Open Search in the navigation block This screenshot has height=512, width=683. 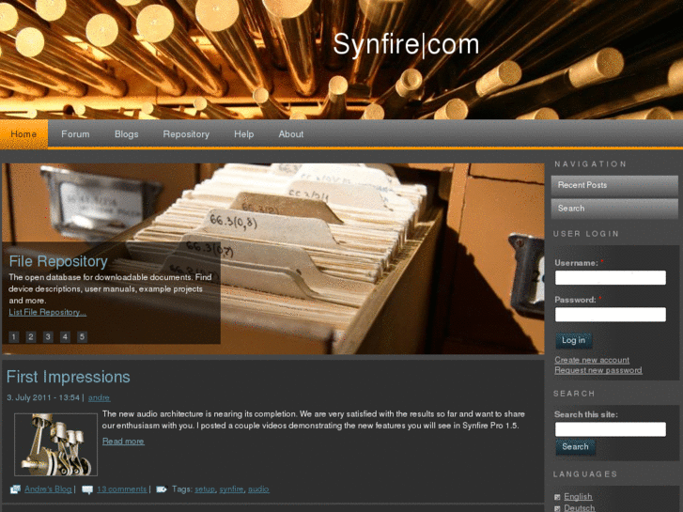(x=614, y=209)
